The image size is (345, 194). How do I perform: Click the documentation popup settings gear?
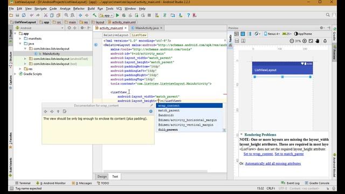151,112
